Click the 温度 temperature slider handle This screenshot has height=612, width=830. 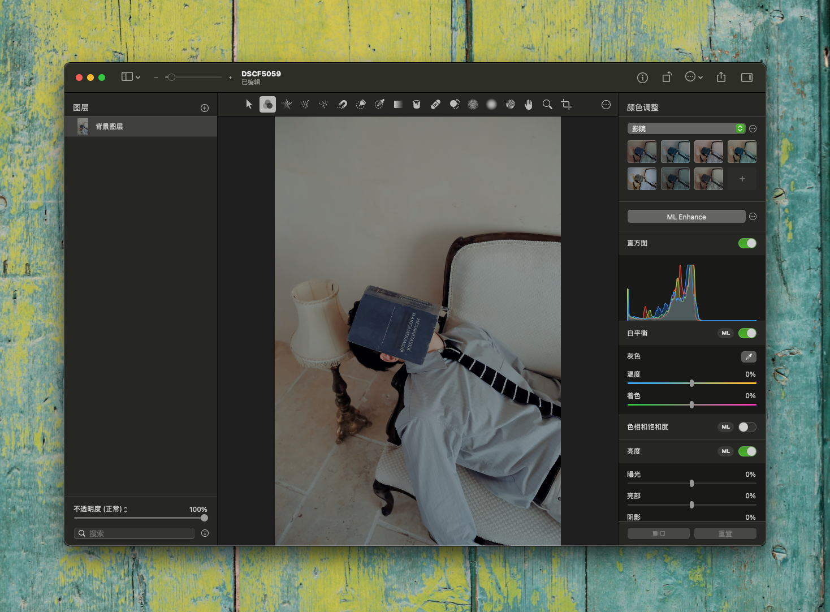(691, 383)
